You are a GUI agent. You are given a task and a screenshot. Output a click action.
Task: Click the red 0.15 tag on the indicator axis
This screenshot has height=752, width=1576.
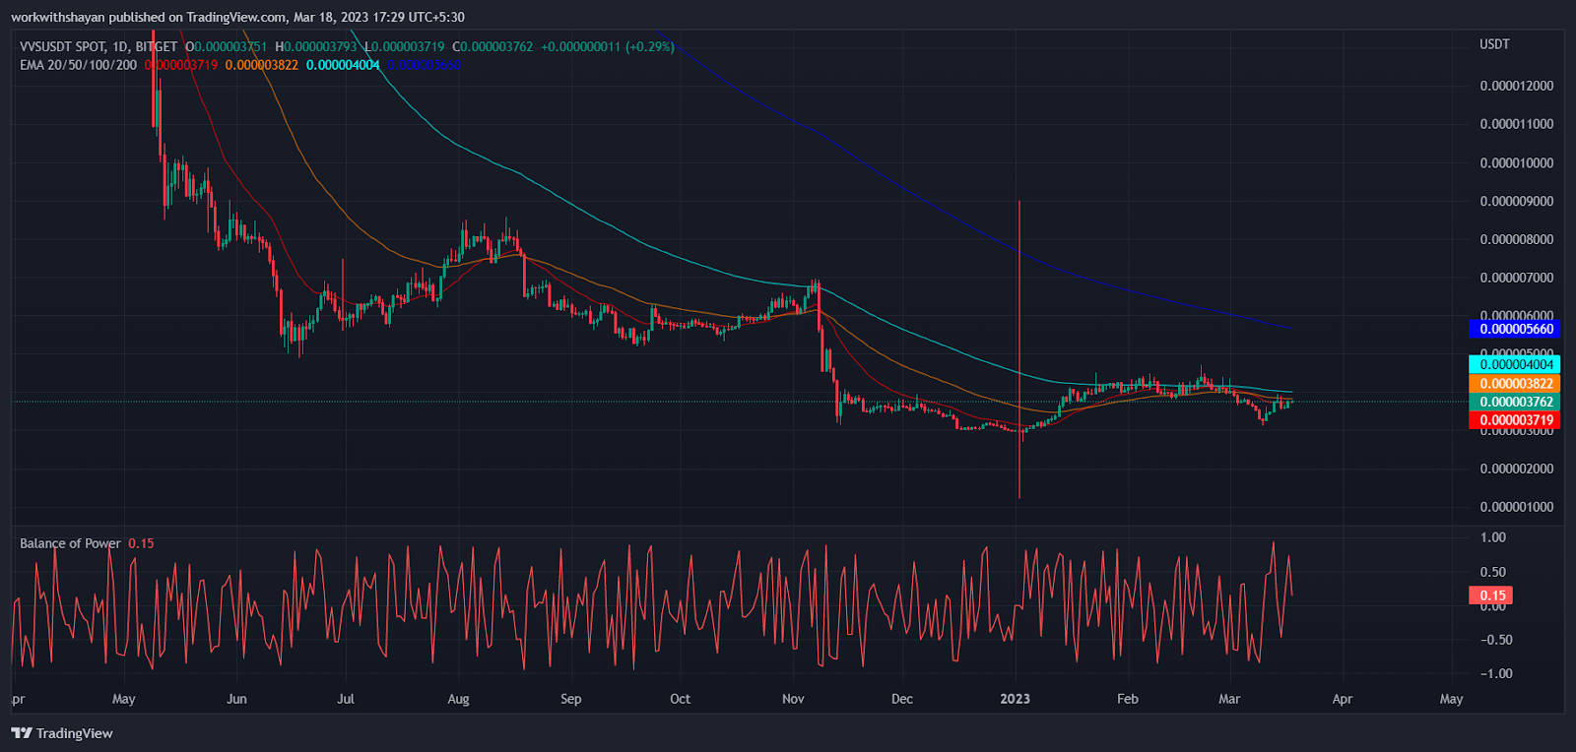[1491, 595]
